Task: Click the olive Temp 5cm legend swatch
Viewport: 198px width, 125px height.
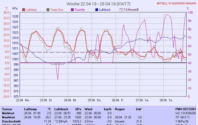Action: (x=48, y=10)
